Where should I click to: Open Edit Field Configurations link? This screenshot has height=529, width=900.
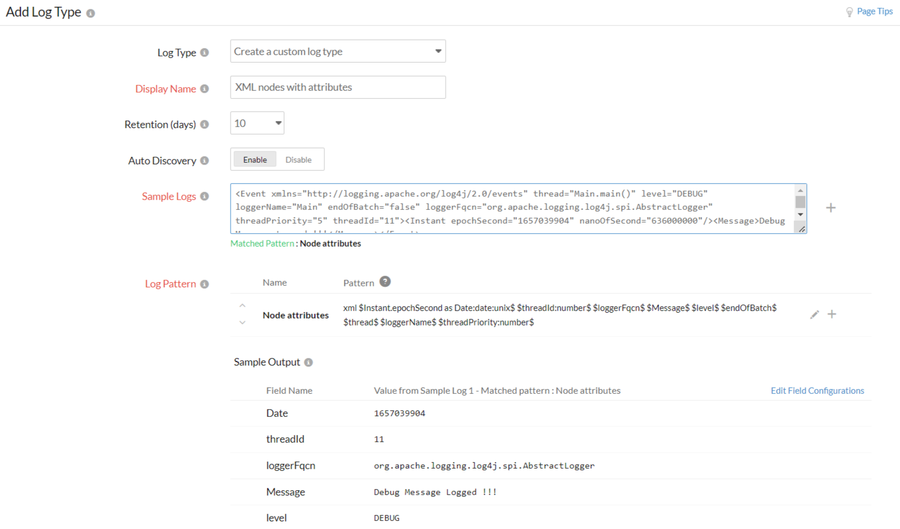[x=817, y=390]
